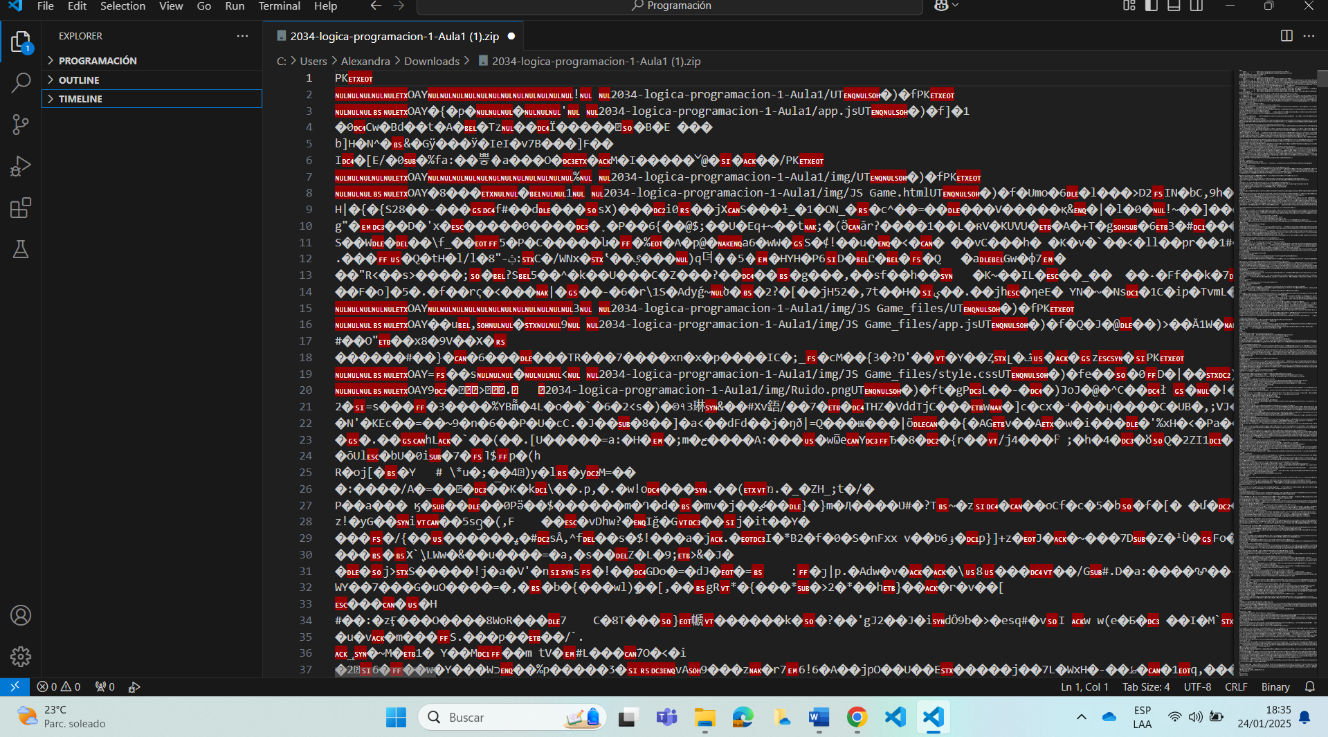Open the Edit menu
Screen dimensions: 1328x737
pos(77,6)
